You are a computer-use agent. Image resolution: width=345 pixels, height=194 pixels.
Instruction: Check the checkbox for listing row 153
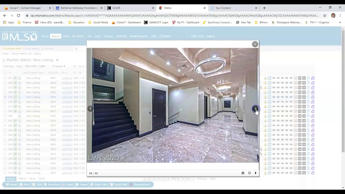click(5, 88)
